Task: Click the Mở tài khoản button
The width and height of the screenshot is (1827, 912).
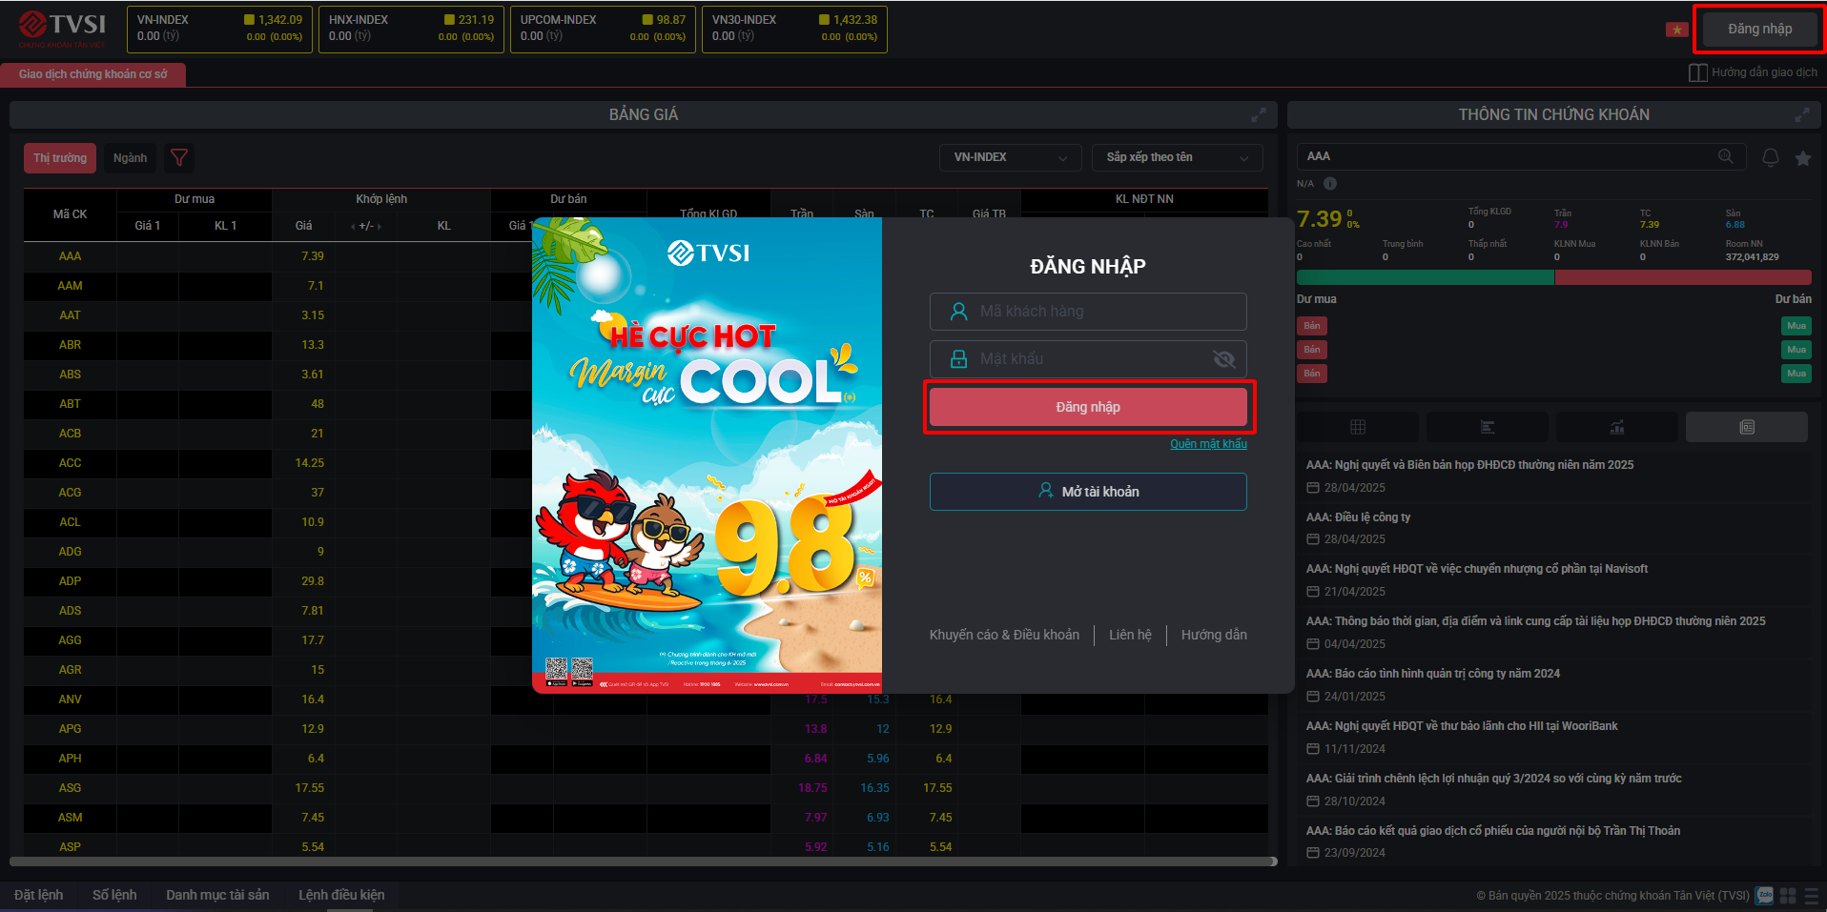Action: tap(1088, 492)
